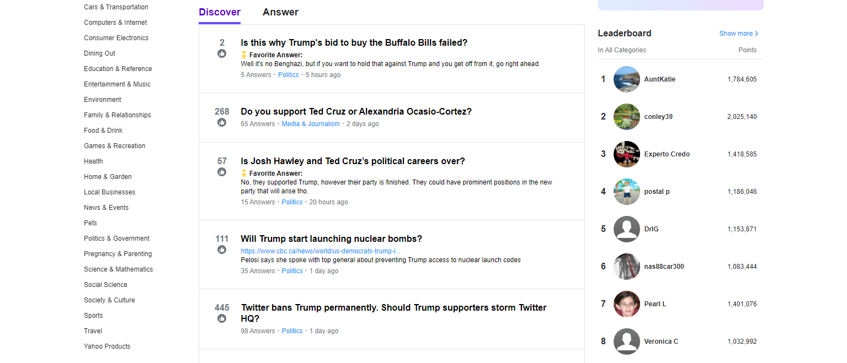Screen dimensions: 847x363
Task: Upvote the Twitter ban question
Action: tap(222, 318)
